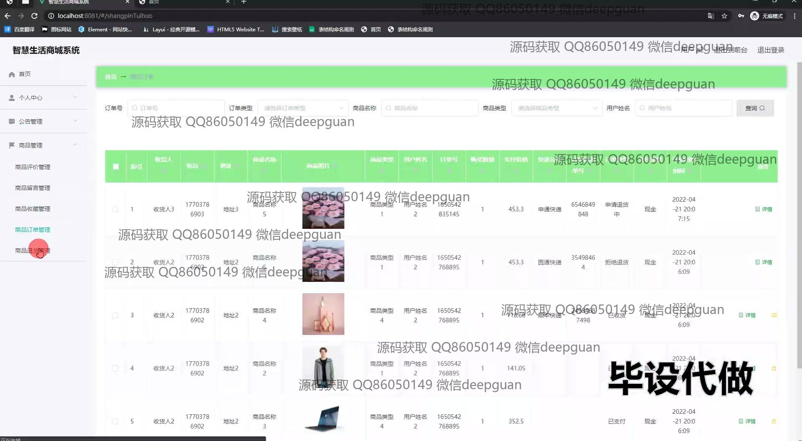The height and width of the screenshot is (441, 802).
Task: Click the translate page icon in address bar
Action: point(711,16)
